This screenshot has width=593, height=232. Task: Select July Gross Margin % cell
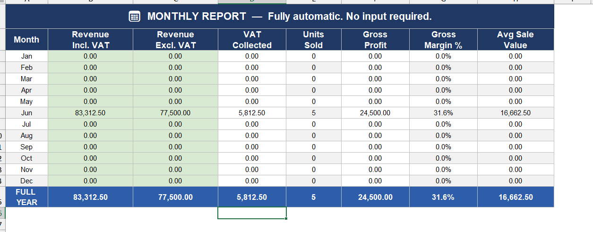pyautogui.click(x=443, y=124)
